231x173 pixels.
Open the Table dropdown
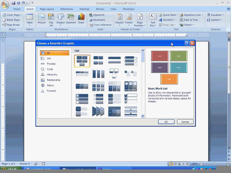29,18
